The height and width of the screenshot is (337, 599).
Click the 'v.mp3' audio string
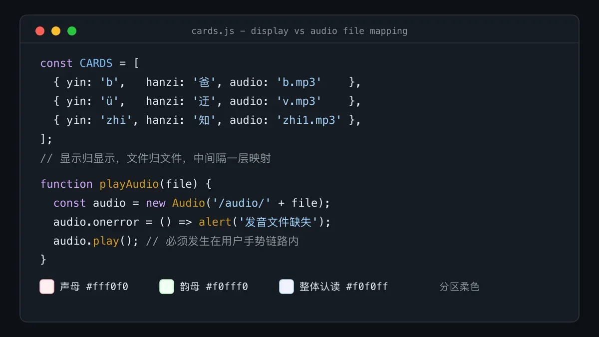click(299, 101)
